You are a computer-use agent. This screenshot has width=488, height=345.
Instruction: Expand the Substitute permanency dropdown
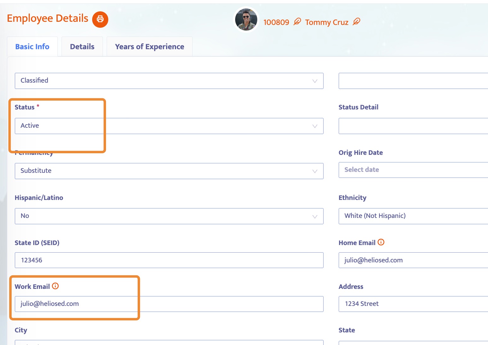[169, 171]
